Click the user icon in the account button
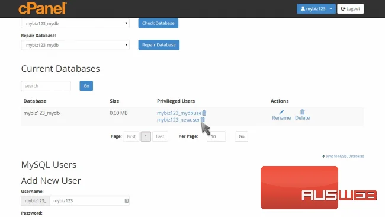 click(x=303, y=9)
